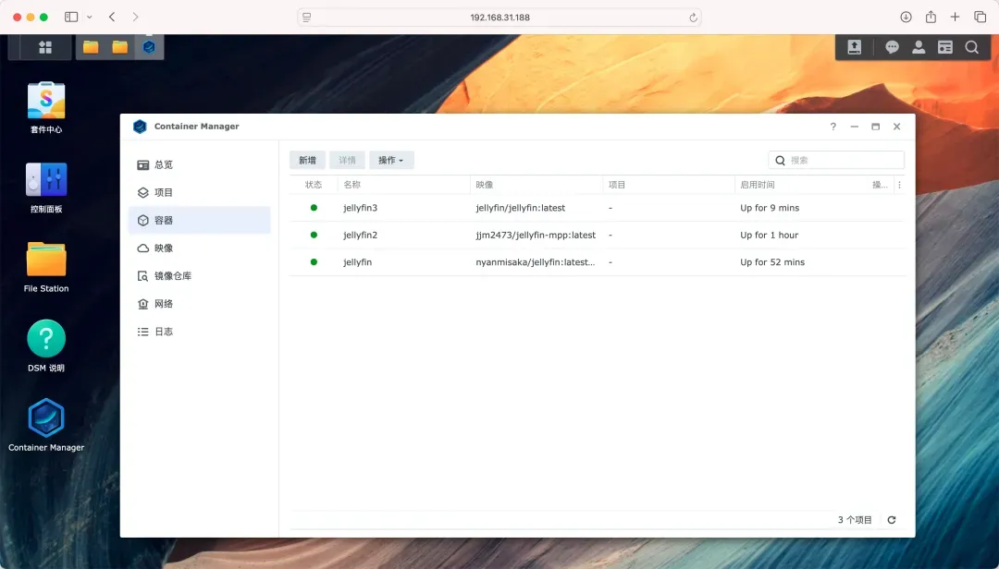Click Safari's share icon
This screenshot has width=999, height=569.
[931, 17]
